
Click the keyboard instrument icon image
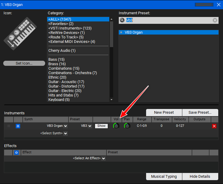(x=20, y=34)
